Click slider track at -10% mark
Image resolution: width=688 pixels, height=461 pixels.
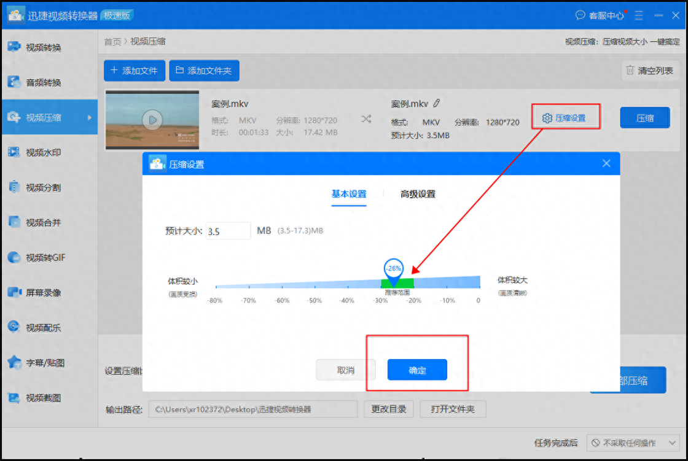(447, 283)
